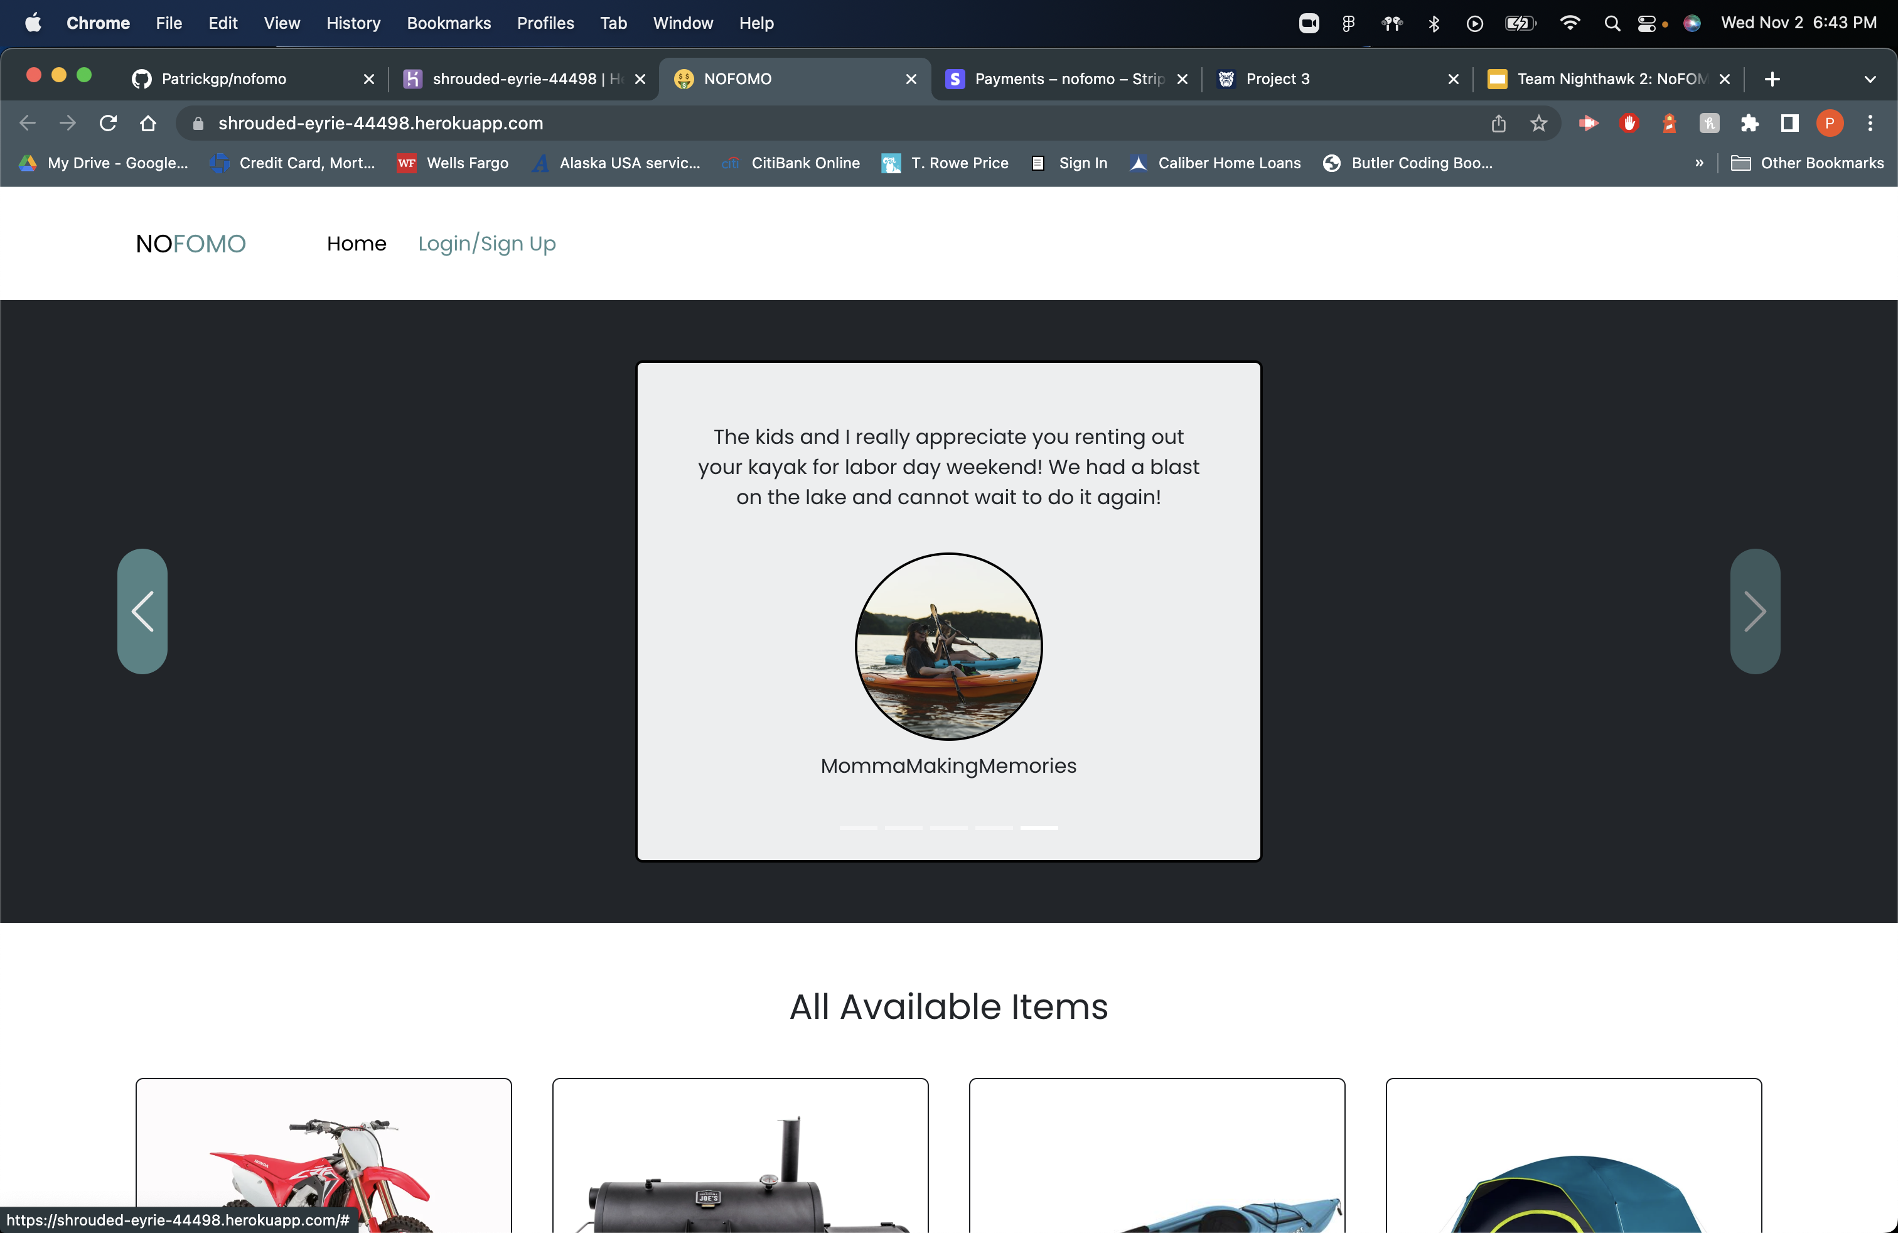Screen dimensions: 1898x1233
Task: Toggle Bluetooth from the menu bar
Action: [1433, 23]
